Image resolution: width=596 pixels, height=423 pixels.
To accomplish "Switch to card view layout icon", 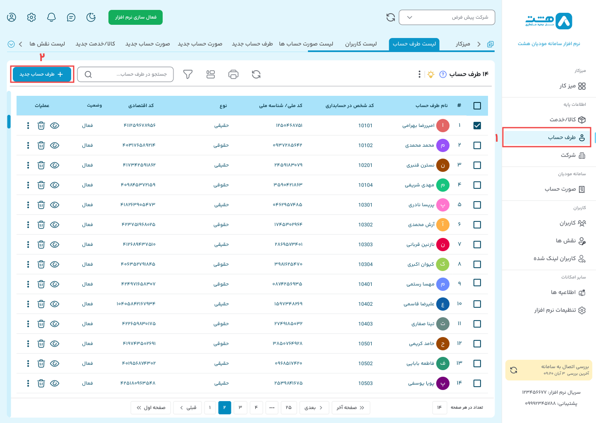I will coord(211,74).
